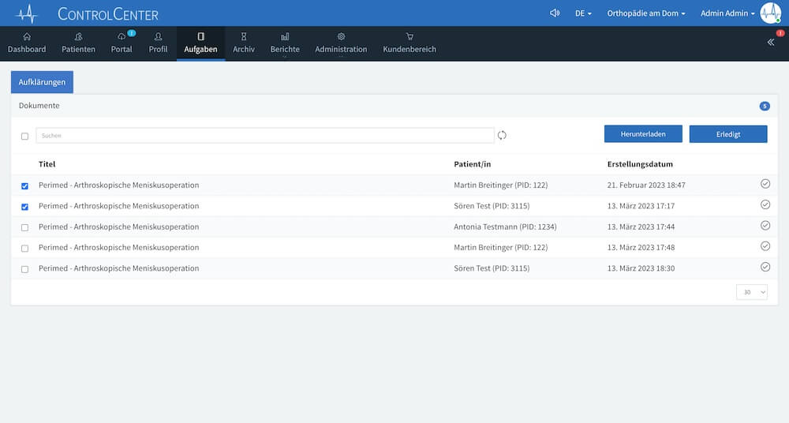
Task: Switch to the Patienten navigation tab
Action: (x=78, y=43)
